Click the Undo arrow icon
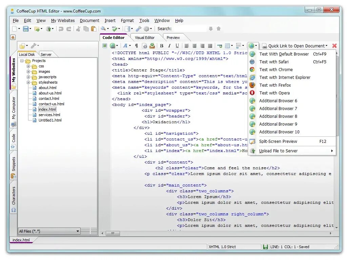The width and height of the screenshot is (347, 260). [x=61, y=29]
